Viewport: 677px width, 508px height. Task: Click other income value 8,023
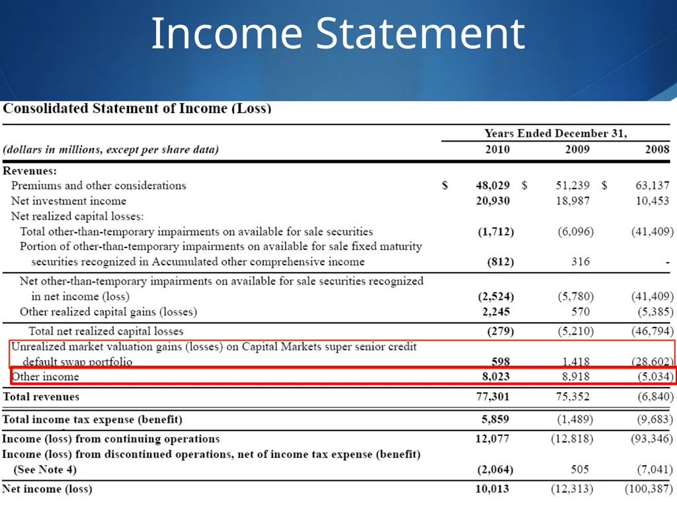[496, 376]
